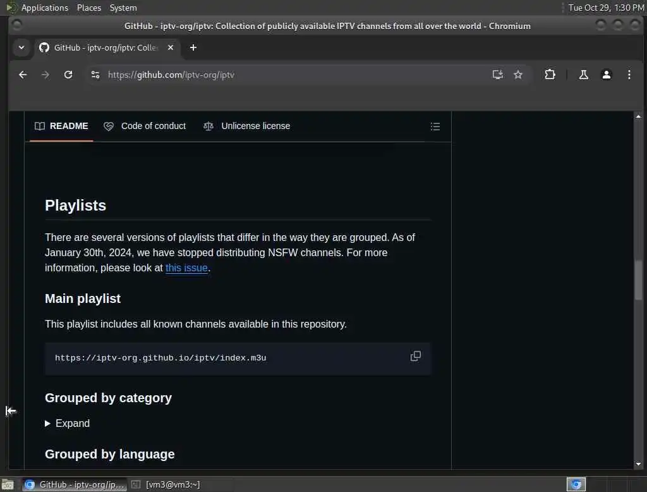Screen dimensions: 647x492
Task: Open the profile avatar menu
Action: pos(606,75)
